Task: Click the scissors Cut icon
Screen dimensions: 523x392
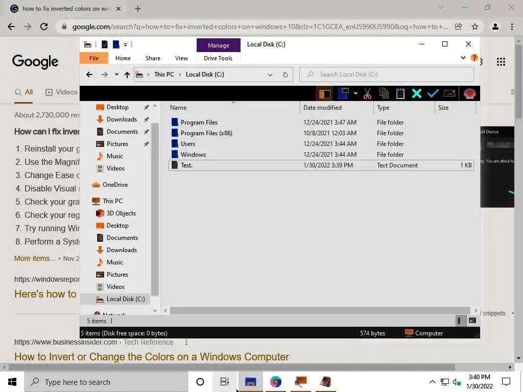Action: coord(367,94)
